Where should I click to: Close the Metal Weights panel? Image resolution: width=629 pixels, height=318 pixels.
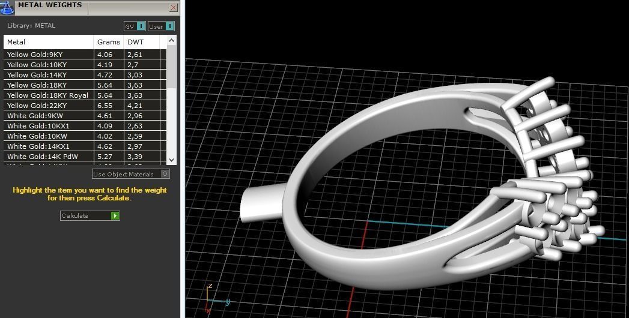tap(173, 7)
